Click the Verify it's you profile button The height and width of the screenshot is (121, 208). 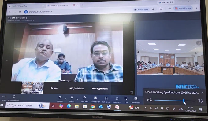pos(183,8)
